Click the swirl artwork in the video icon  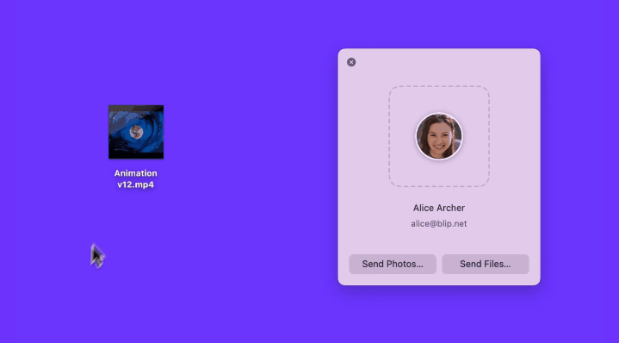point(136,132)
